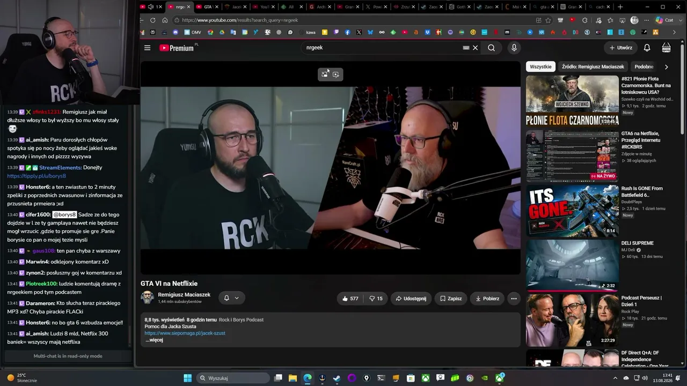Select the Źródło: Remigiusz Maciaszek chip
Viewport: 687px width, 386px height.
click(x=593, y=67)
